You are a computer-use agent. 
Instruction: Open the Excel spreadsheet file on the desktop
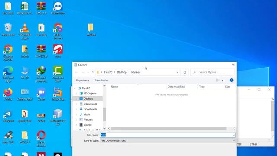[25, 8]
